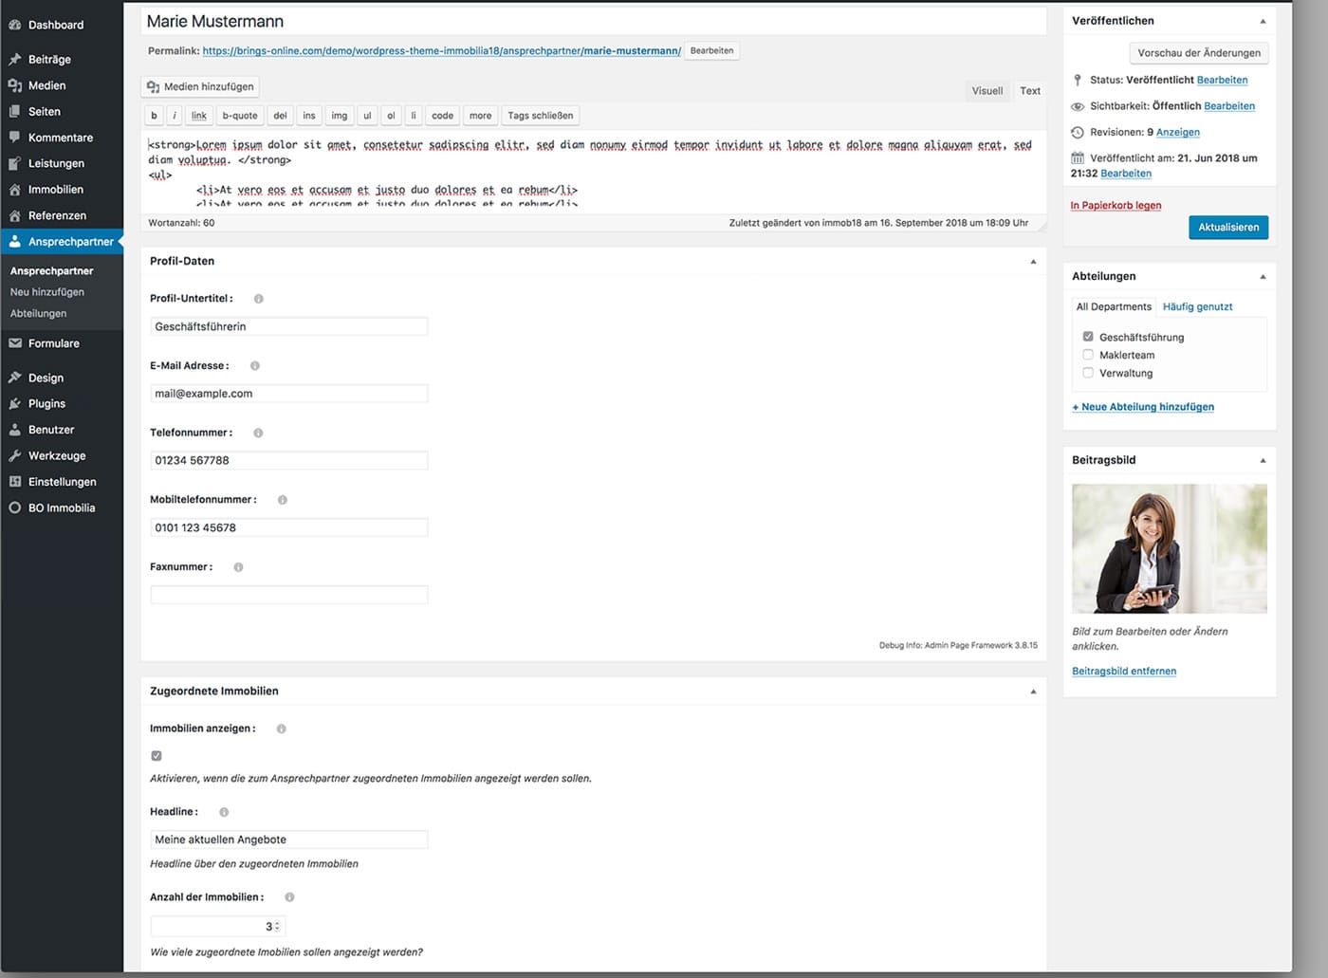Uncheck the Geschäftsführung department checkbox
This screenshot has width=1328, height=978.
(x=1088, y=337)
